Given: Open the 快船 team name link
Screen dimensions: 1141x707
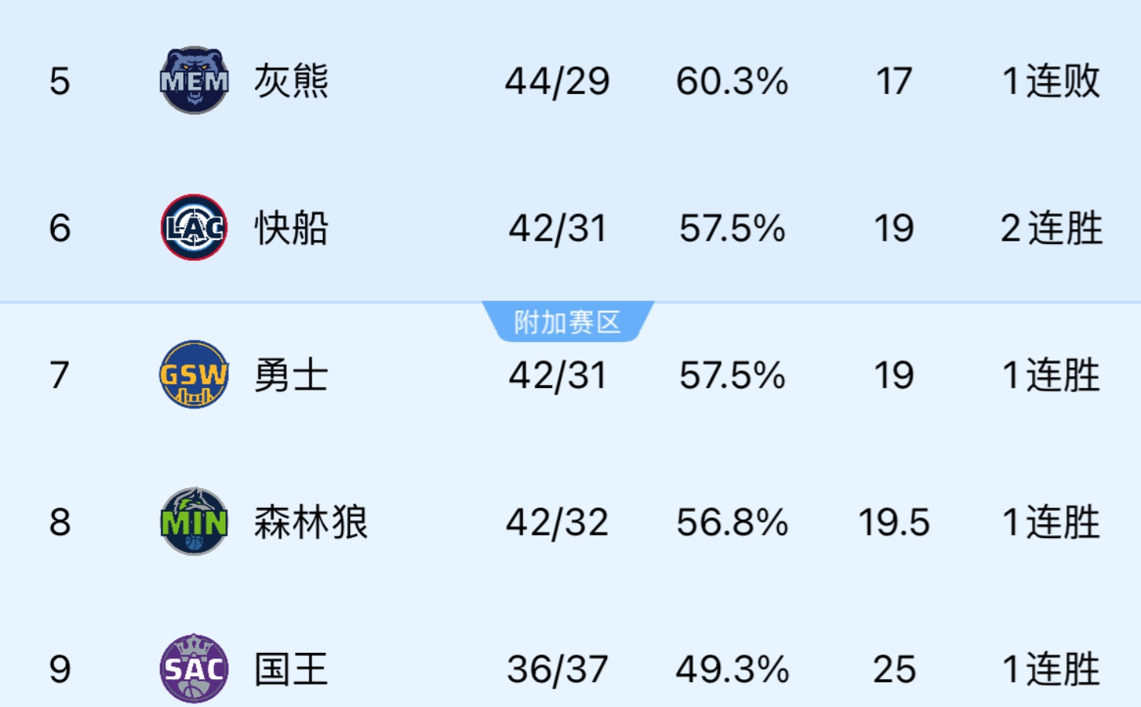Looking at the screenshot, I should click(x=291, y=228).
